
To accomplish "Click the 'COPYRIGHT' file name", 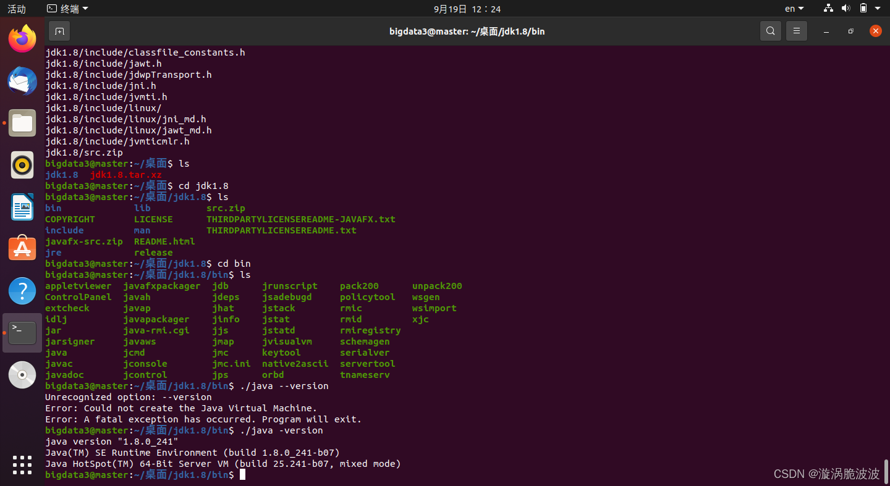I will [70, 219].
